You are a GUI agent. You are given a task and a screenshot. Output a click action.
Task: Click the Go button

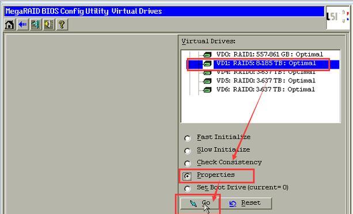[199, 204]
